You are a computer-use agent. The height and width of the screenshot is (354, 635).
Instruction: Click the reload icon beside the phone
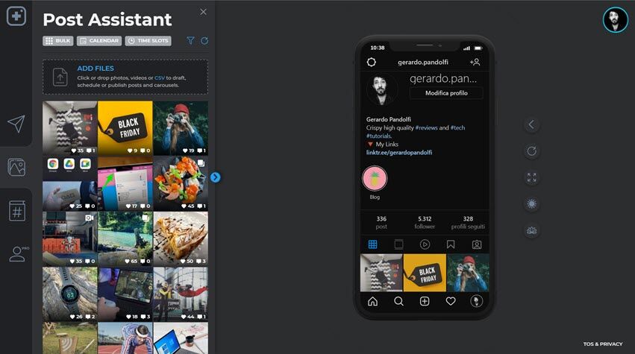tap(531, 151)
